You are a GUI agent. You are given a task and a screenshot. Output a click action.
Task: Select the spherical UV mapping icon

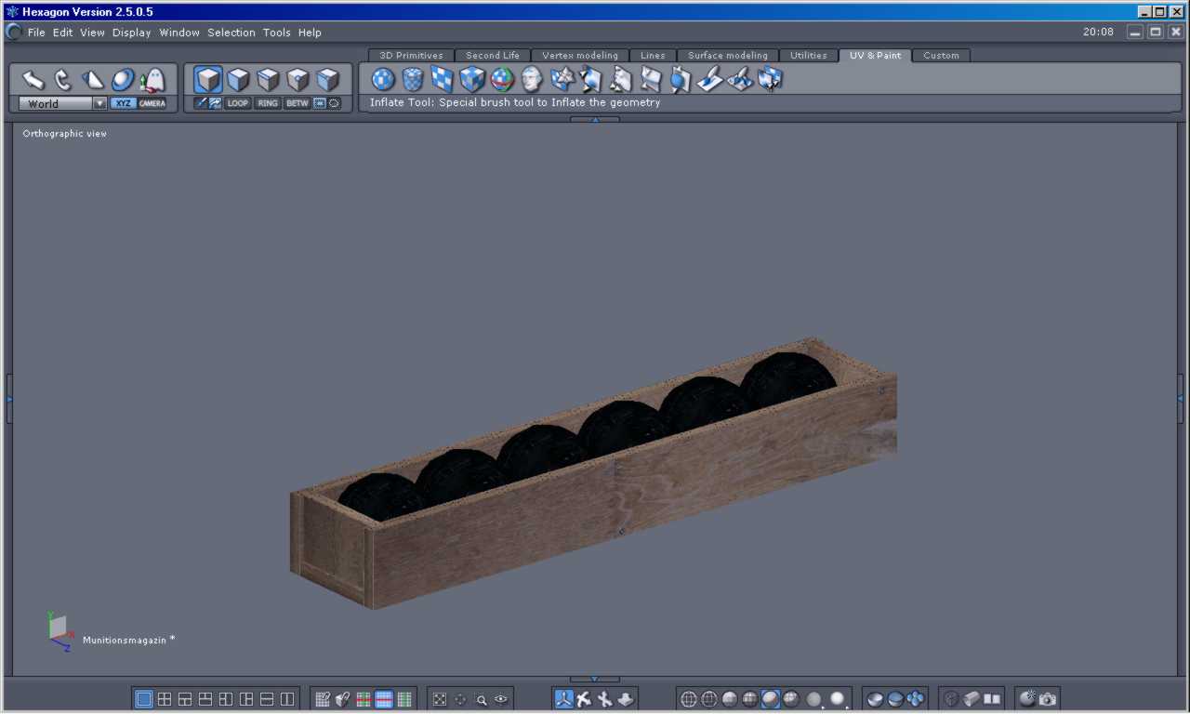pos(383,80)
